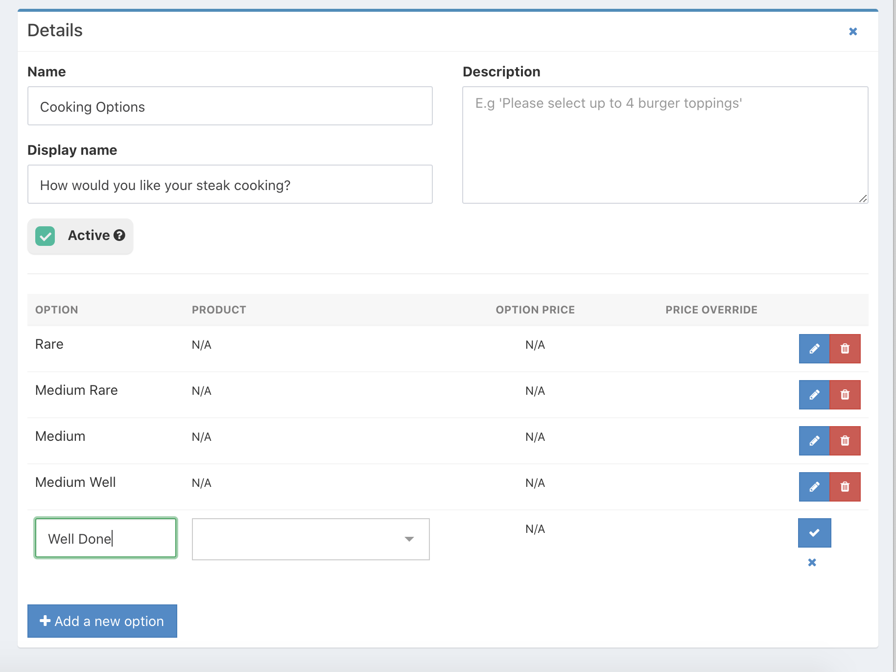Cancel the new option row edit
896x672 pixels.
pyautogui.click(x=812, y=562)
